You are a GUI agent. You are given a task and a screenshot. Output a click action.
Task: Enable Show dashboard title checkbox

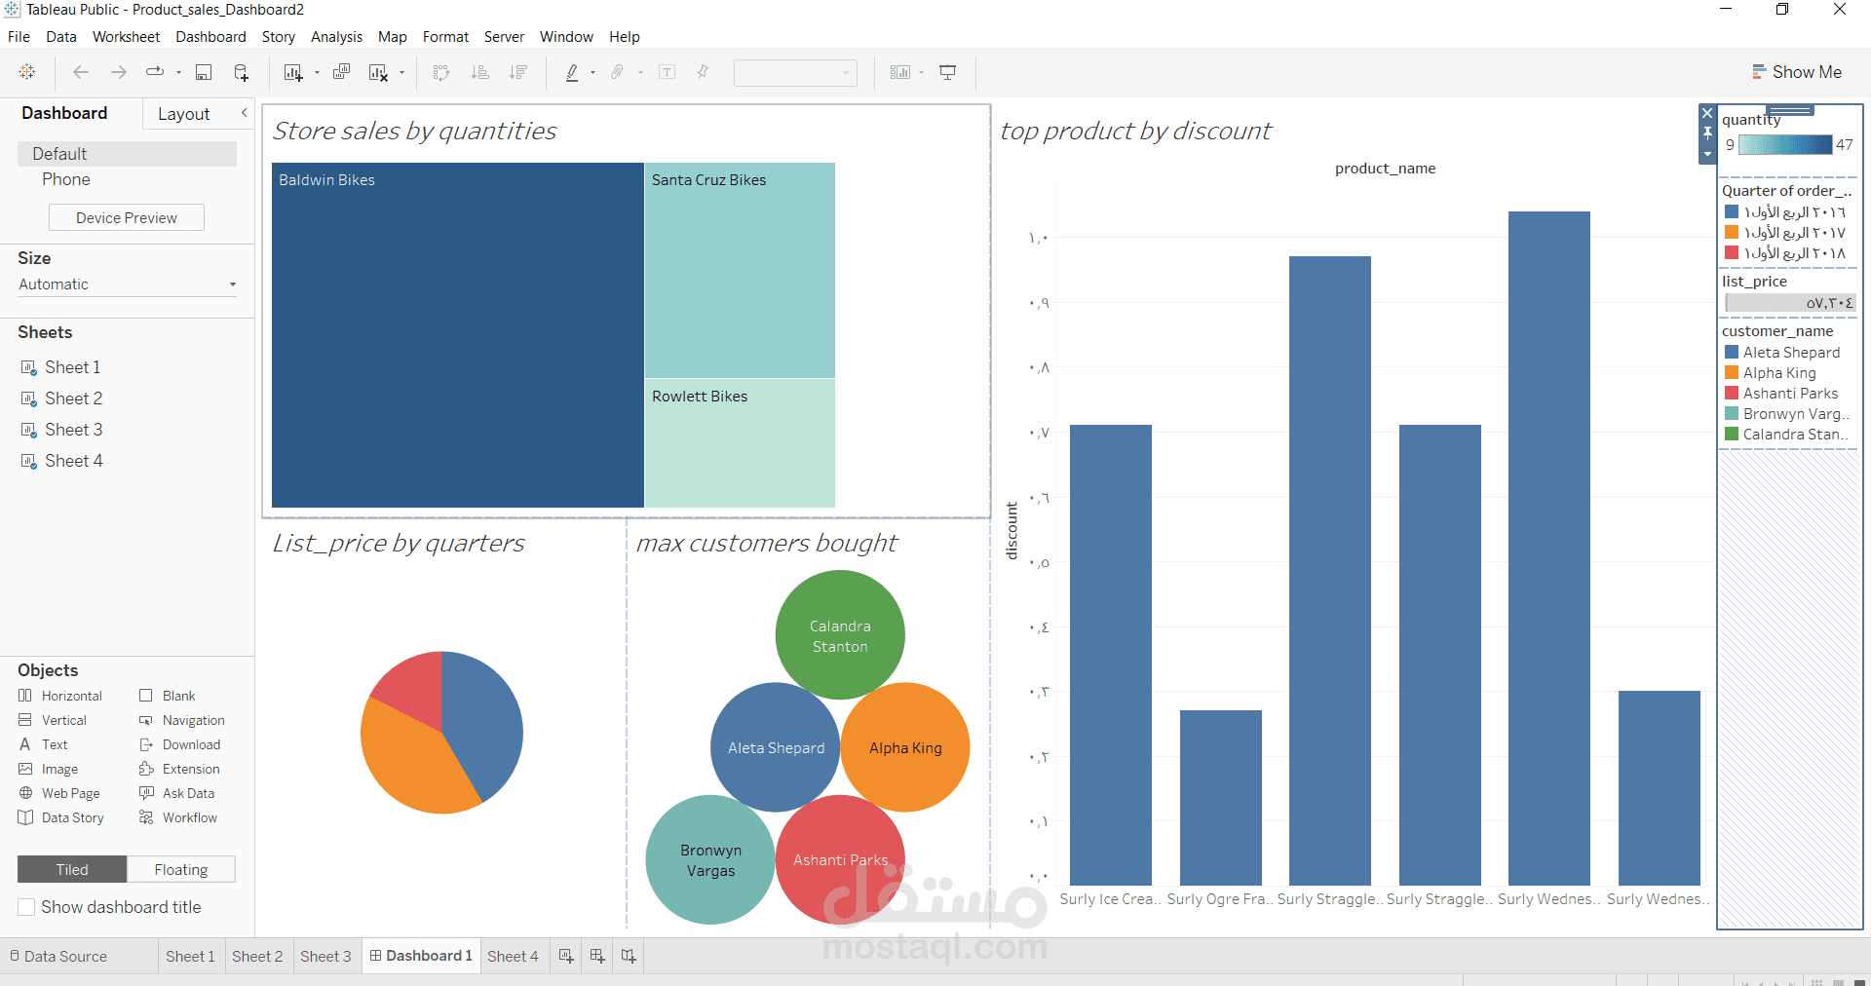[x=26, y=907]
